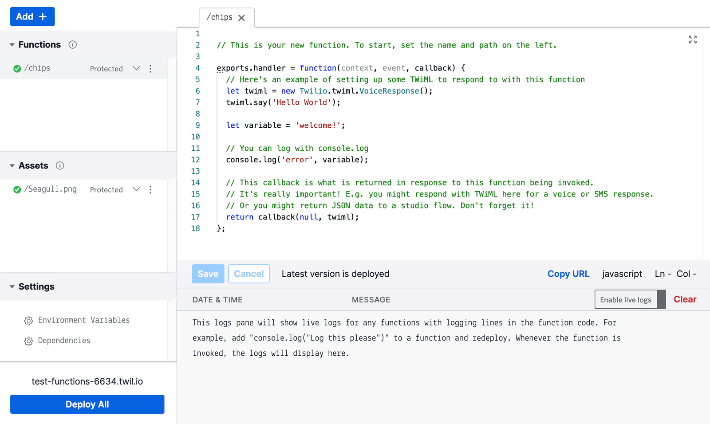The image size is (710, 424).
Task: Enable live logs
Action: (626, 299)
